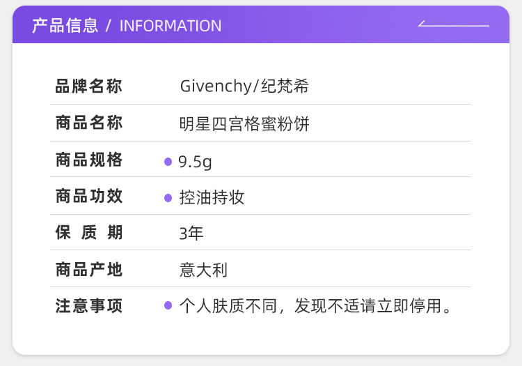Click the white decorative line in header
The height and width of the screenshot is (366, 522).
click(454, 25)
